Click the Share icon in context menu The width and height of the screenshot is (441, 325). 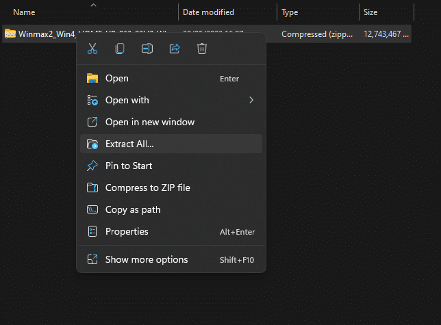click(x=175, y=49)
